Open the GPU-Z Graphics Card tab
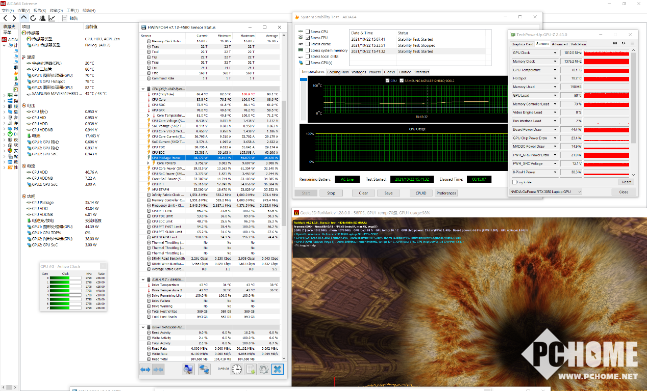Screen dimensions: 647x391 [x=522, y=44]
